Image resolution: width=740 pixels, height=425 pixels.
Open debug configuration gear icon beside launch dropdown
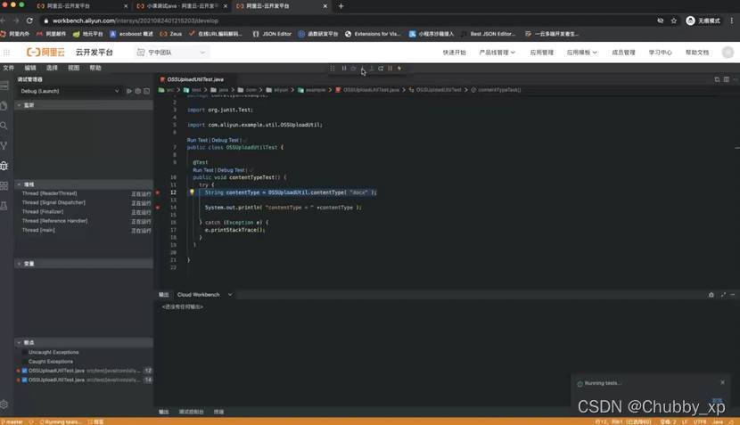(138, 91)
